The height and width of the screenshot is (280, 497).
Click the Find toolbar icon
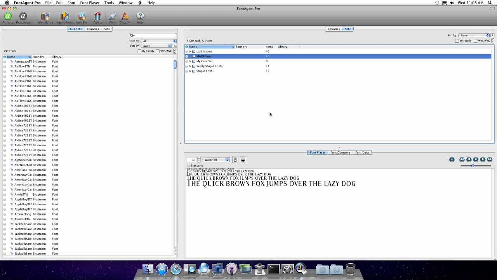[112, 16]
